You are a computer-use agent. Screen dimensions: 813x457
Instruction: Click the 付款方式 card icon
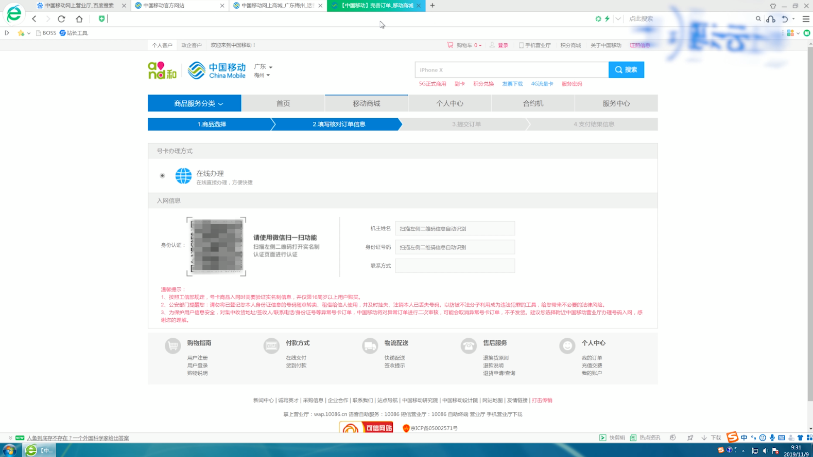pos(271,346)
